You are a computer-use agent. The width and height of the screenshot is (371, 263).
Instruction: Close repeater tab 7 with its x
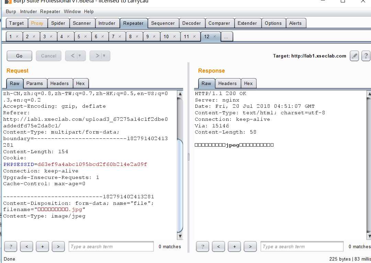pos(120,36)
